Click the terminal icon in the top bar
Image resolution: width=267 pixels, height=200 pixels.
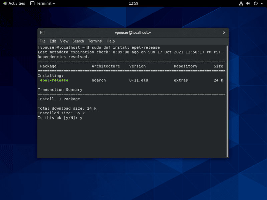coord(32,3)
